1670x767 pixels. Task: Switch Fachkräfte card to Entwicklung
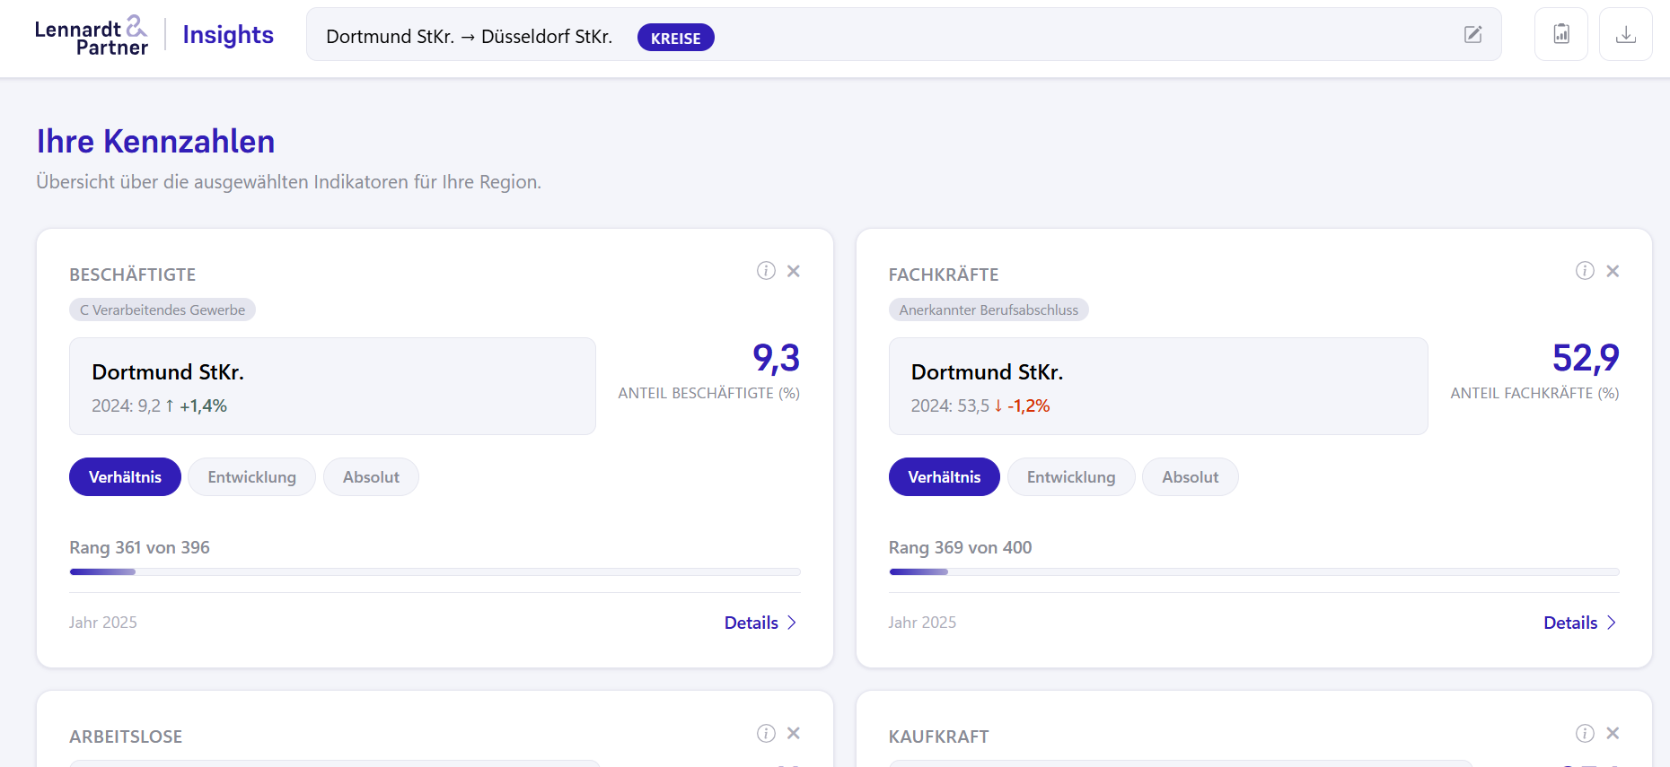(1071, 476)
